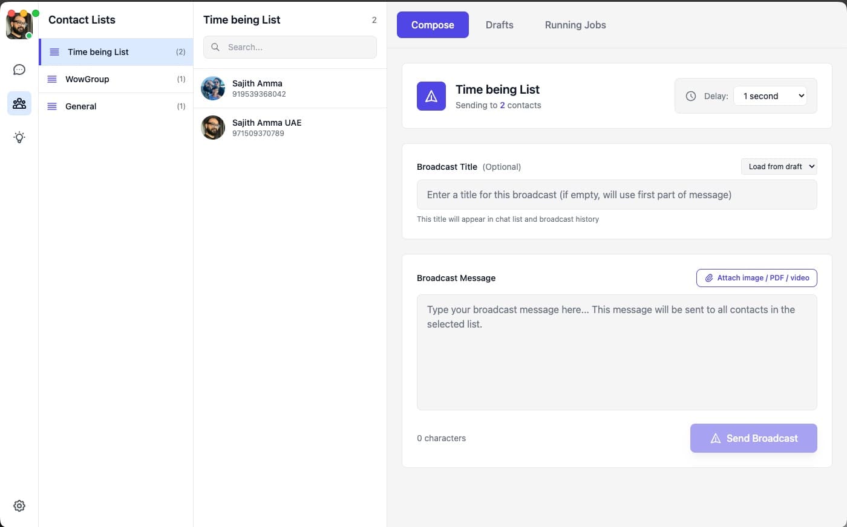Open the chats icon in sidebar
The width and height of the screenshot is (847, 527).
(19, 70)
